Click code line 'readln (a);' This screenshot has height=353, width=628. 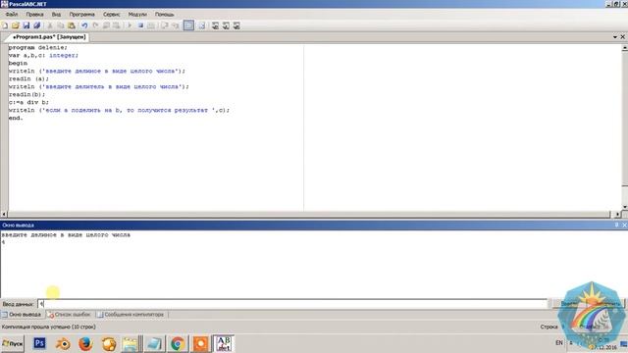coord(28,78)
